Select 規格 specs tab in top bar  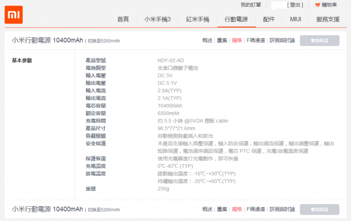click(x=237, y=40)
